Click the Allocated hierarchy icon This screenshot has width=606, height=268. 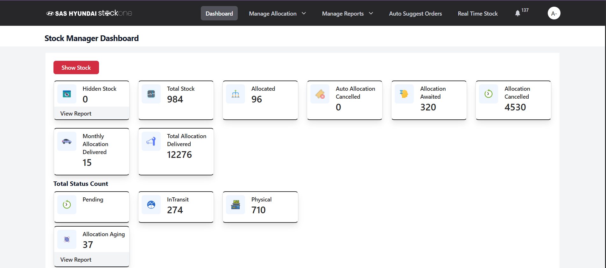tap(236, 94)
